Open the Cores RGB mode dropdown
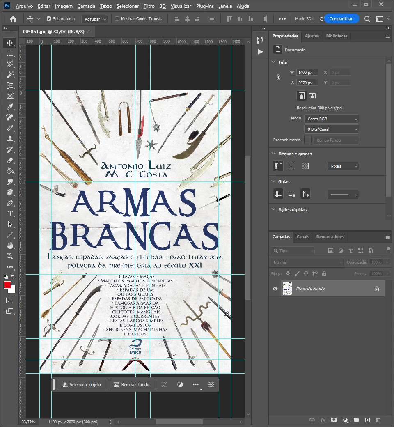This screenshot has width=394, height=427. point(331,119)
